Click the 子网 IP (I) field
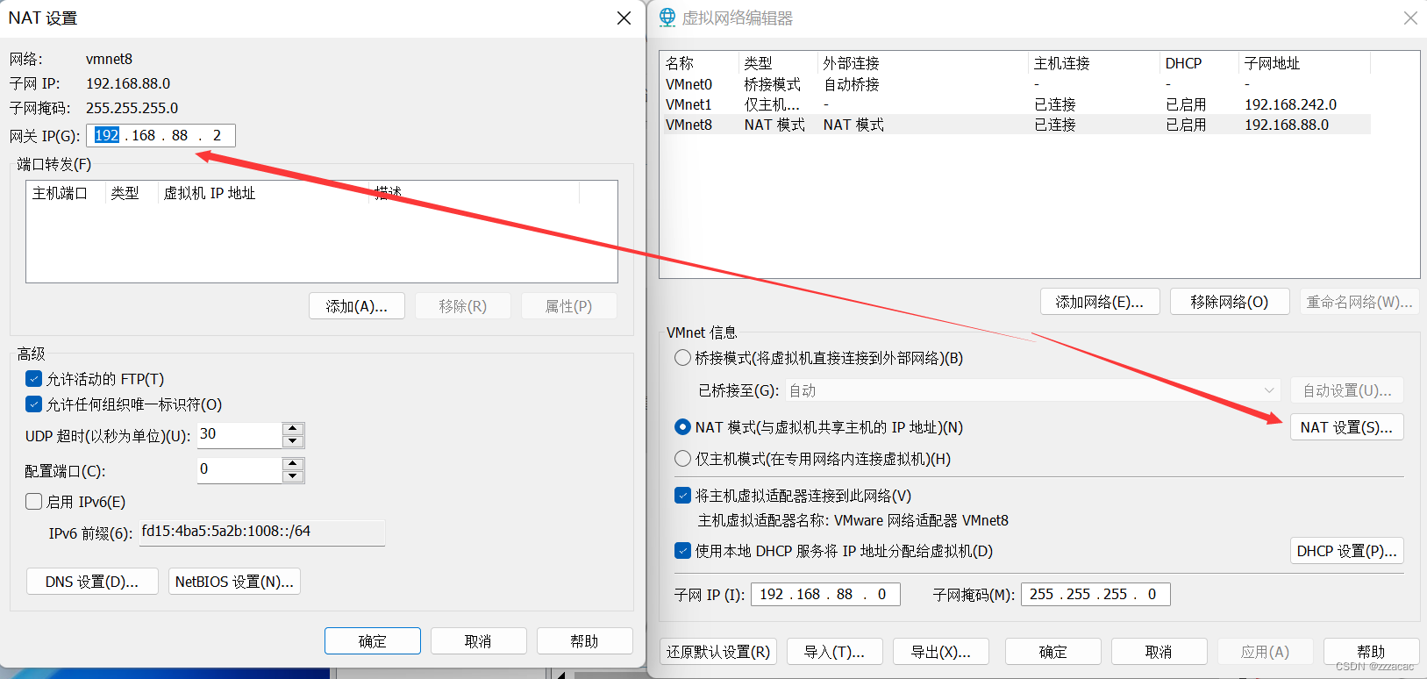The height and width of the screenshot is (679, 1427). tap(825, 594)
